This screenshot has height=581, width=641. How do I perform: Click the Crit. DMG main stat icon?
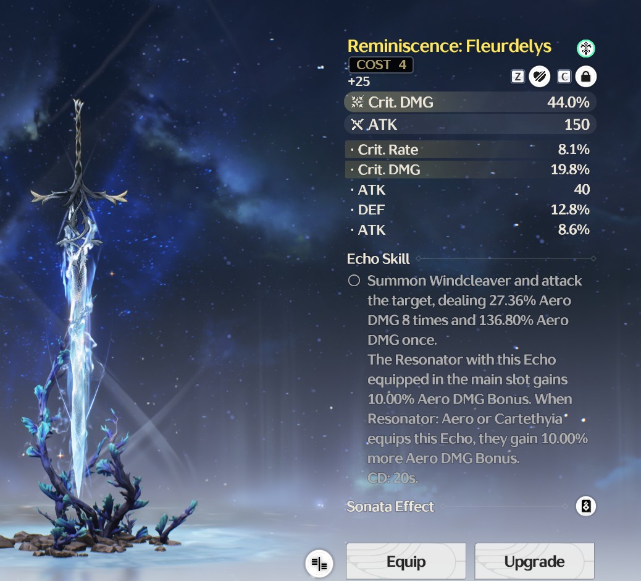pyautogui.click(x=358, y=102)
